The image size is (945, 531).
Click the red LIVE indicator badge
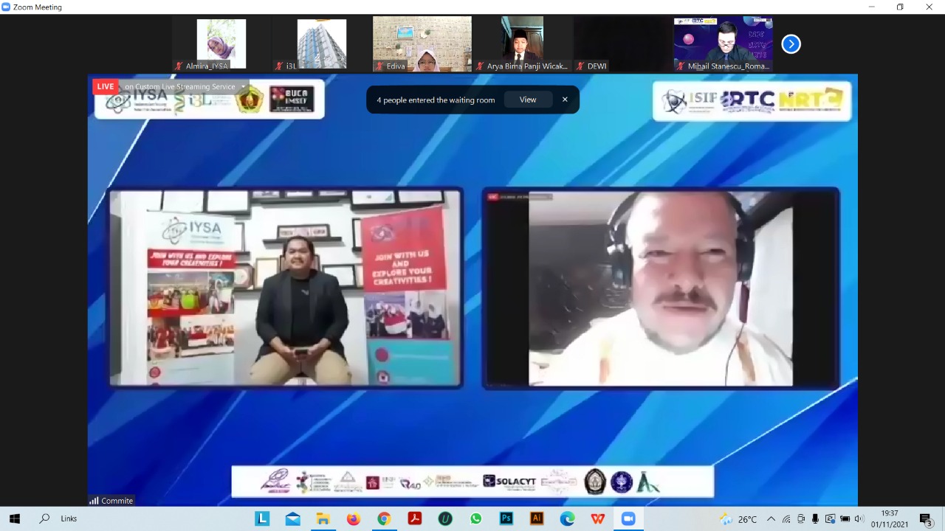[105, 86]
